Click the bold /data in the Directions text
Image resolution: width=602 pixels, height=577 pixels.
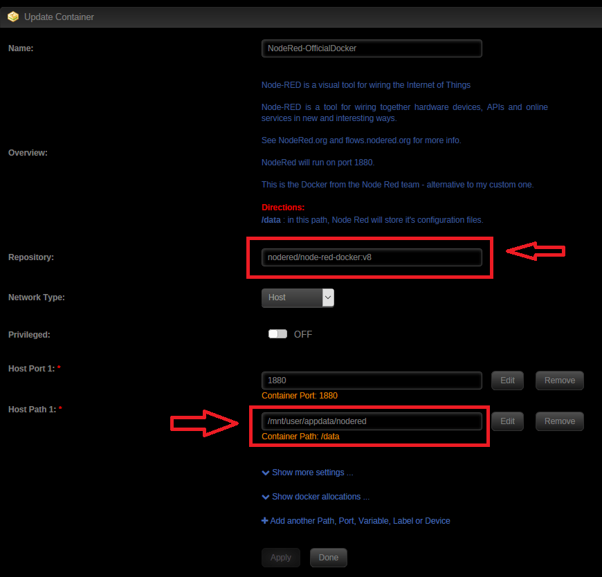point(271,220)
